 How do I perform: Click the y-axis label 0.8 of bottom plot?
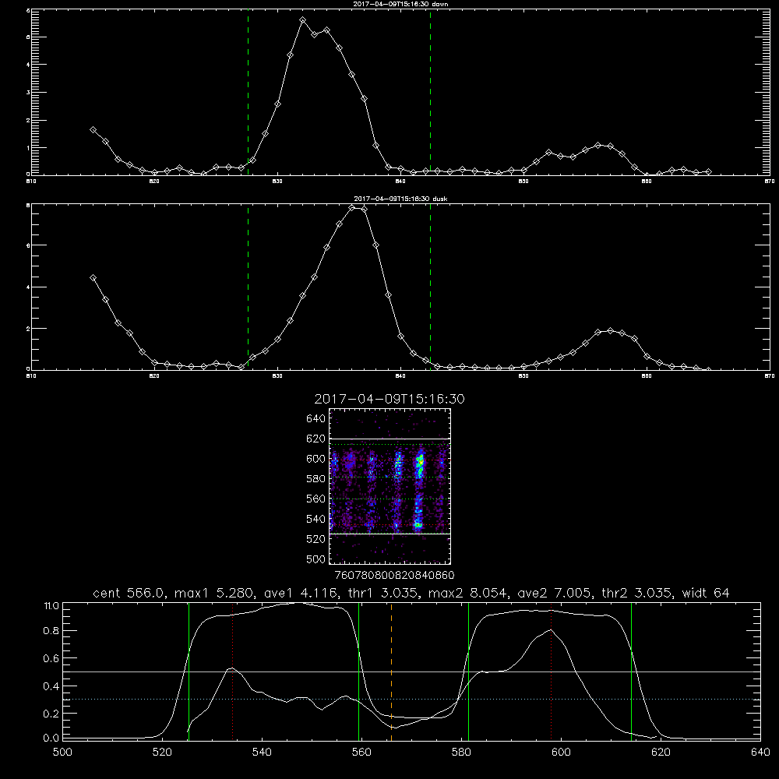51,631
